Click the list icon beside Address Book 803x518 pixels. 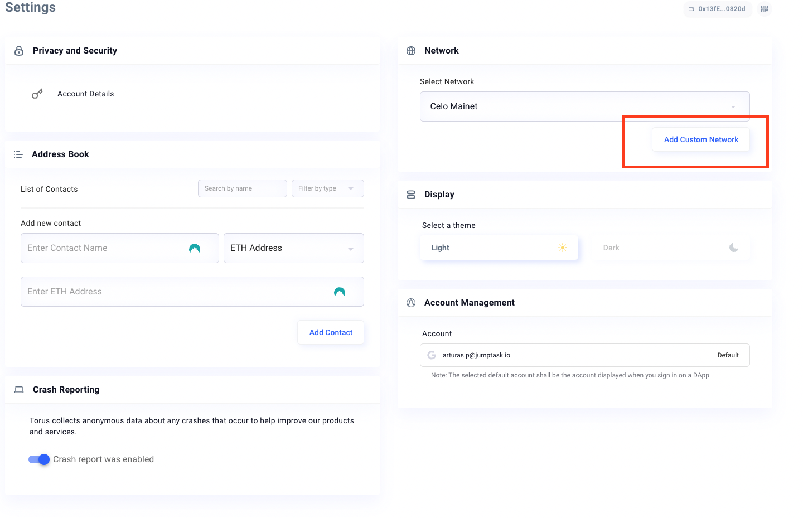pyautogui.click(x=18, y=154)
